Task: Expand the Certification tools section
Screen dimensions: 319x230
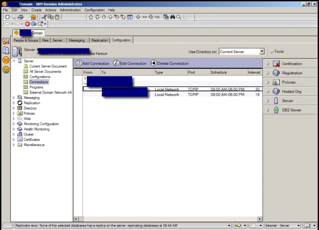Action: (x=268, y=64)
